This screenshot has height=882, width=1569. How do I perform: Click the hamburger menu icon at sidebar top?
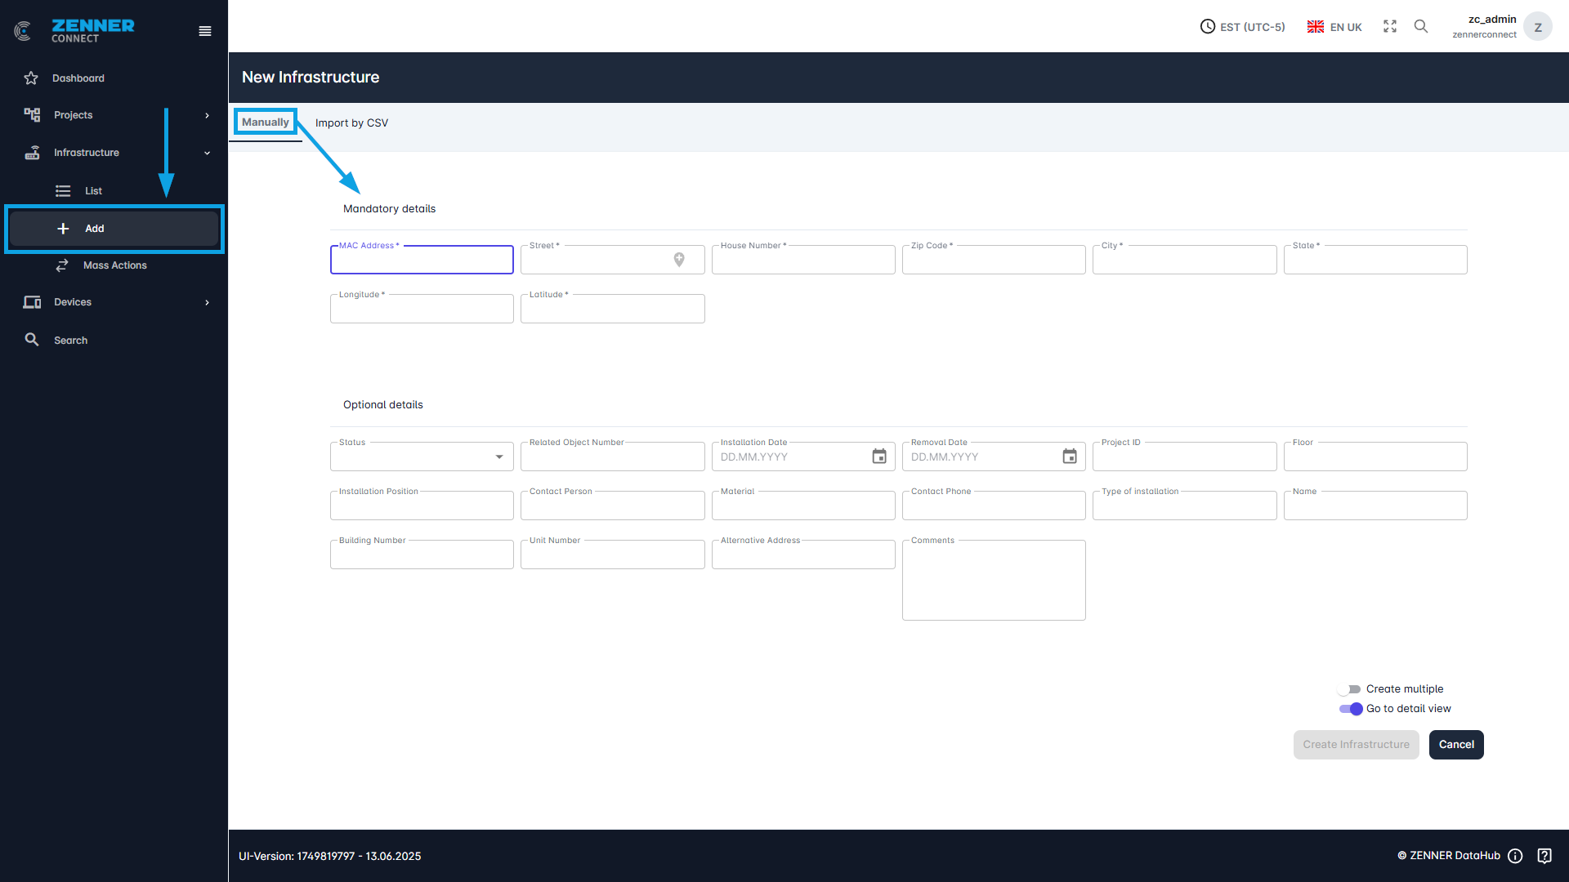point(204,31)
